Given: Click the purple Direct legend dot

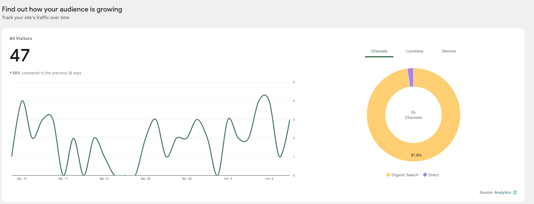Looking at the screenshot, I should click(x=425, y=175).
